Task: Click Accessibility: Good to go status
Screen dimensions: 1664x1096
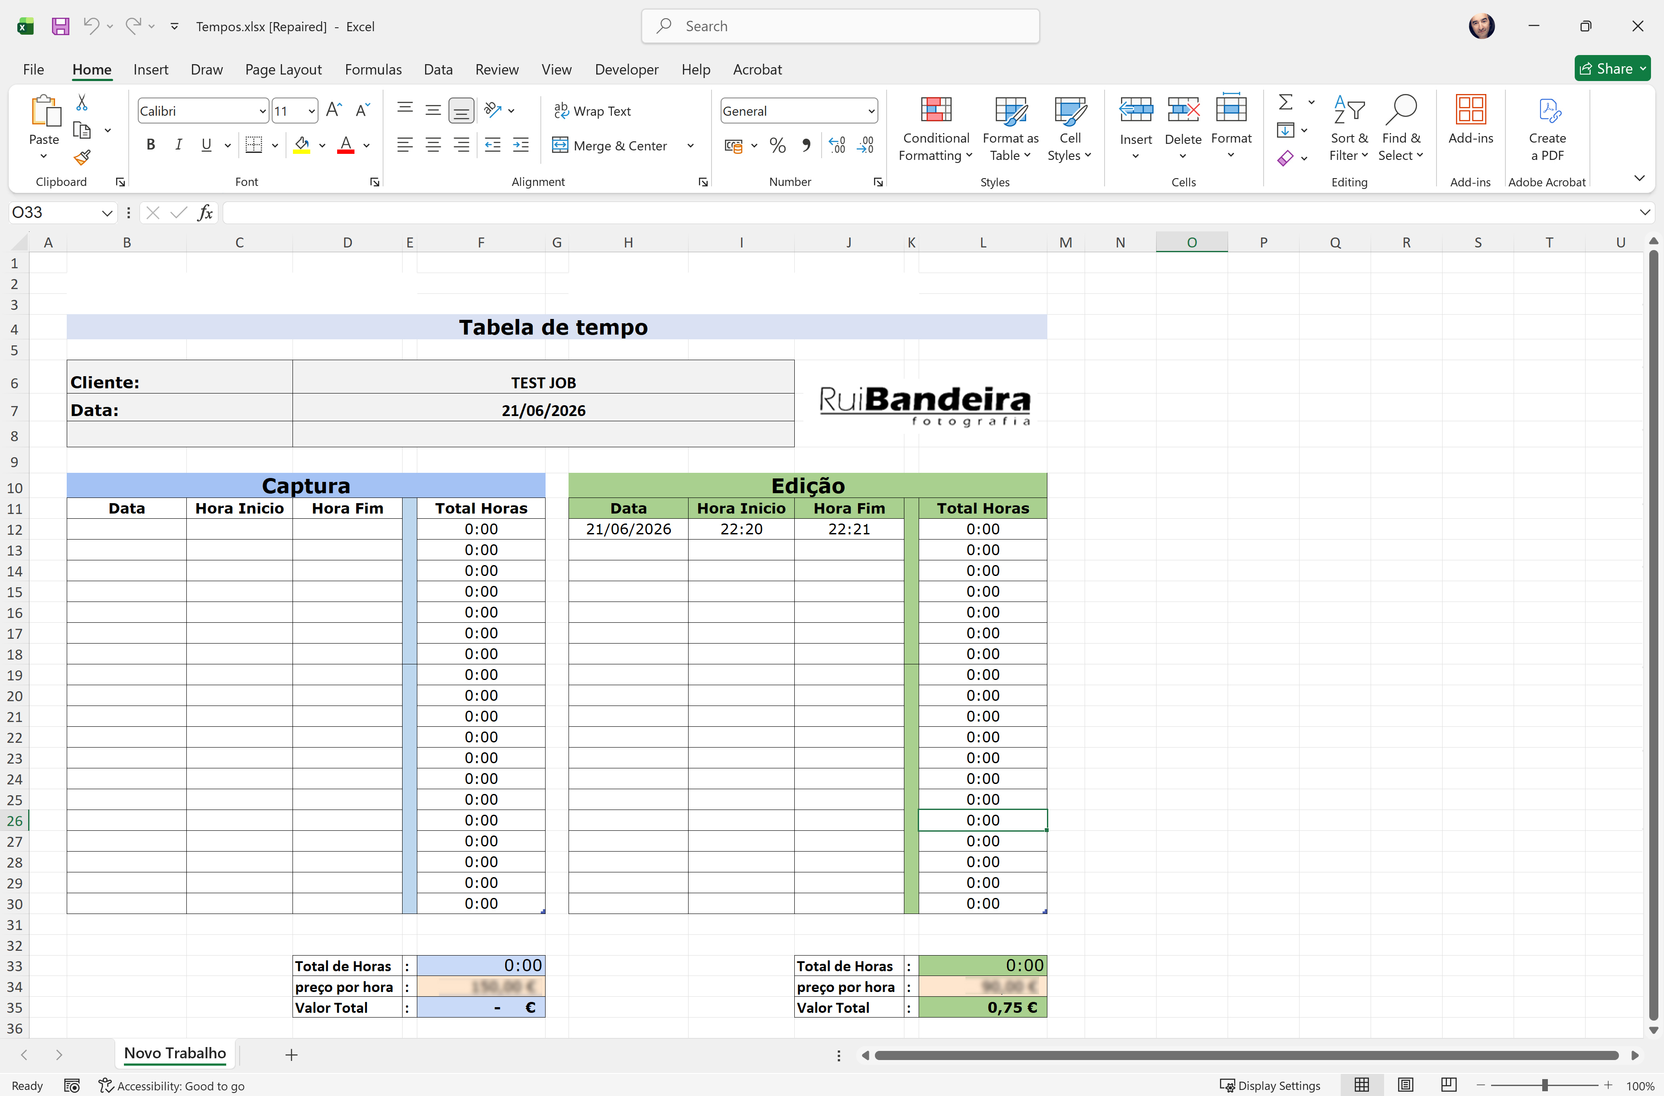Action: [x=171, y=1086]
